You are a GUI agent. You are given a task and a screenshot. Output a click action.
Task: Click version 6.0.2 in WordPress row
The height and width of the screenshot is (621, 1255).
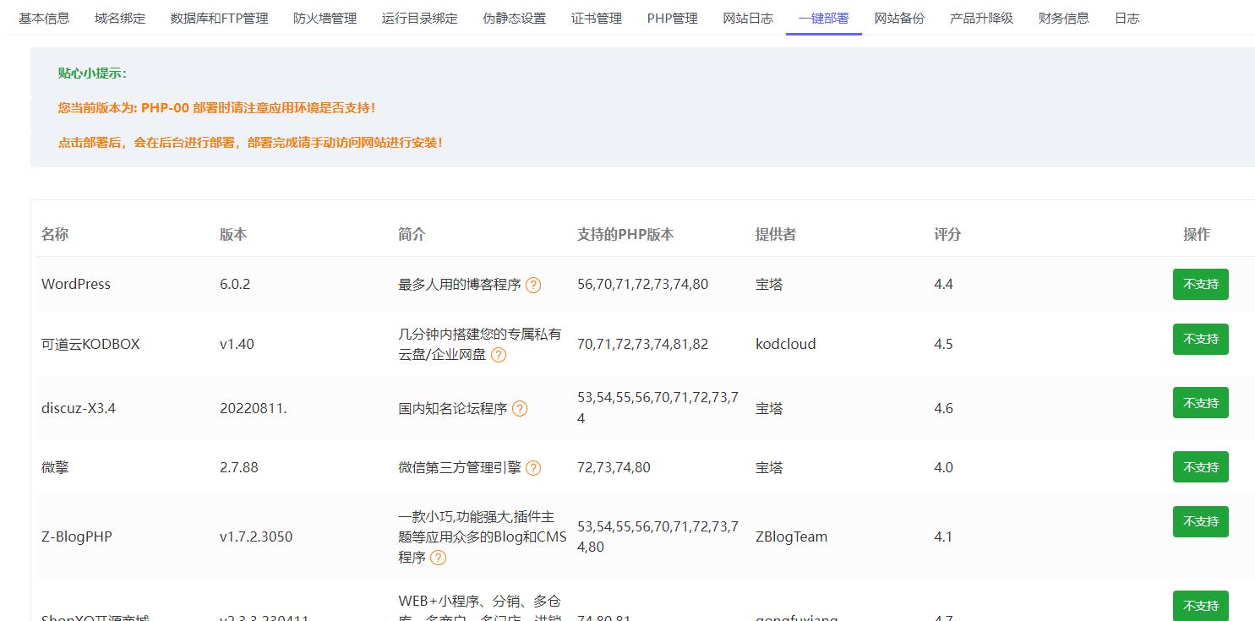tap(235, 284)
